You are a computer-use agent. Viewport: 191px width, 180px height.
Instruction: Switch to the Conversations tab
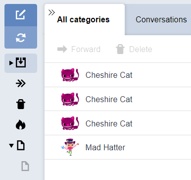161,19
